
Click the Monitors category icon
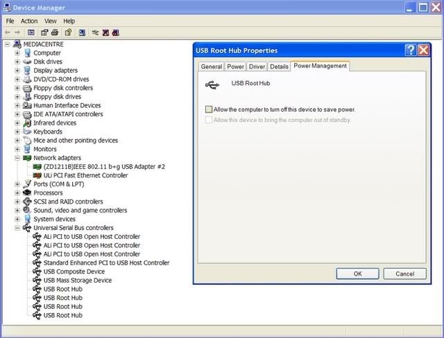27,149
